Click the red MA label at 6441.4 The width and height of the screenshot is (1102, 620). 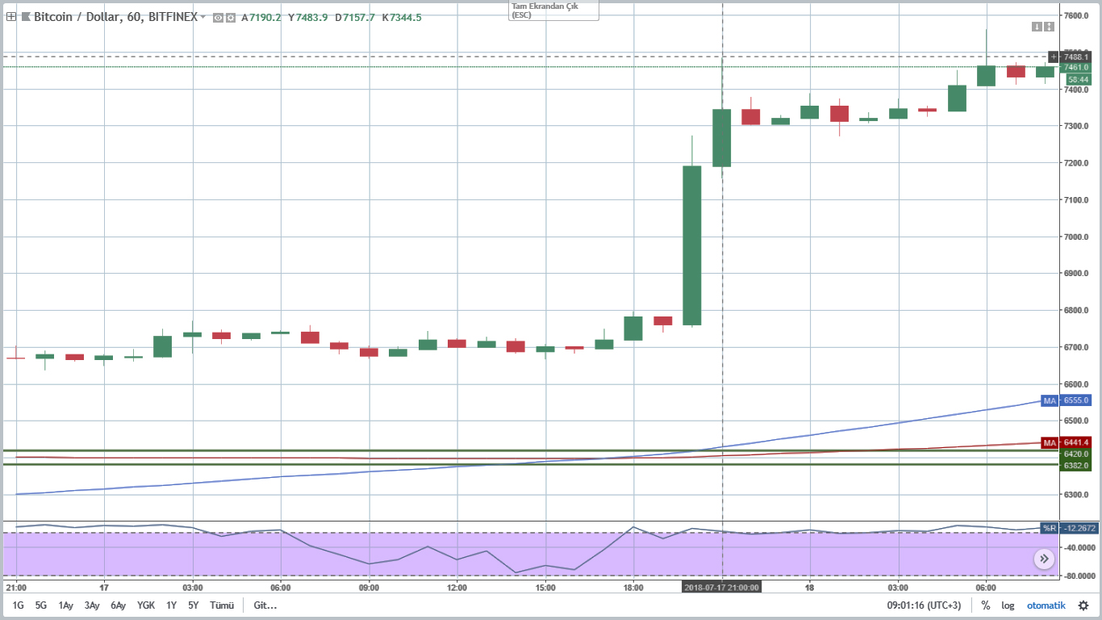click(x=1050, y=443)
